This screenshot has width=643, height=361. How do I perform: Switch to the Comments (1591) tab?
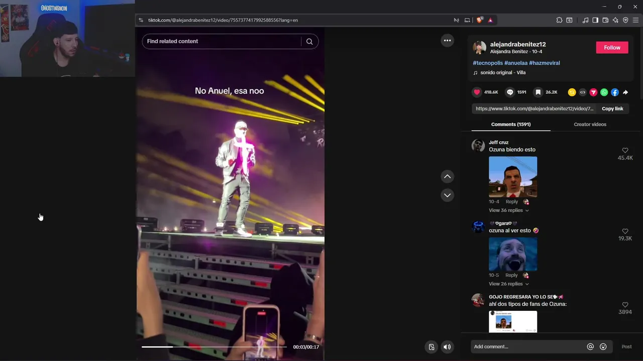click(511, 124)
